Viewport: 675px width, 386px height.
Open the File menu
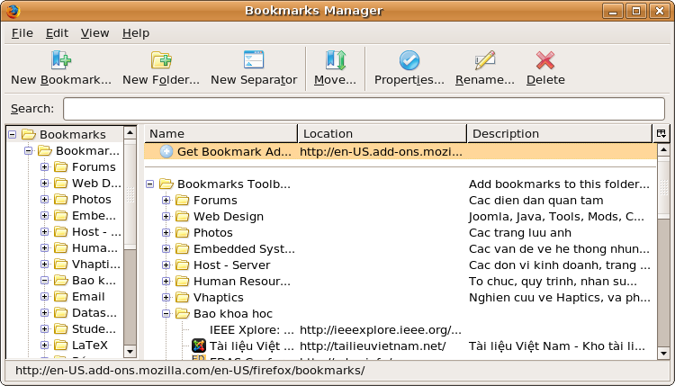[x=22, y=32]
